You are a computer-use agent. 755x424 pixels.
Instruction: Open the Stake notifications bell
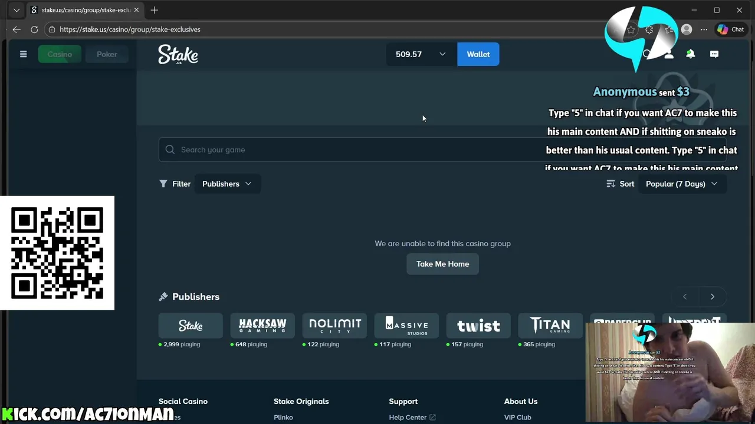(690, 54)
